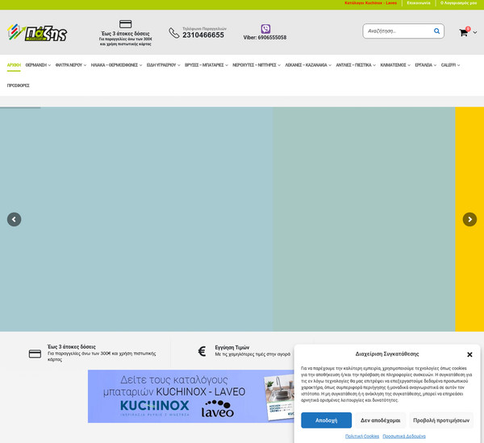Open the ΠΡΟΣΦΟΡΕΣ offers menu item

[19, 85]
